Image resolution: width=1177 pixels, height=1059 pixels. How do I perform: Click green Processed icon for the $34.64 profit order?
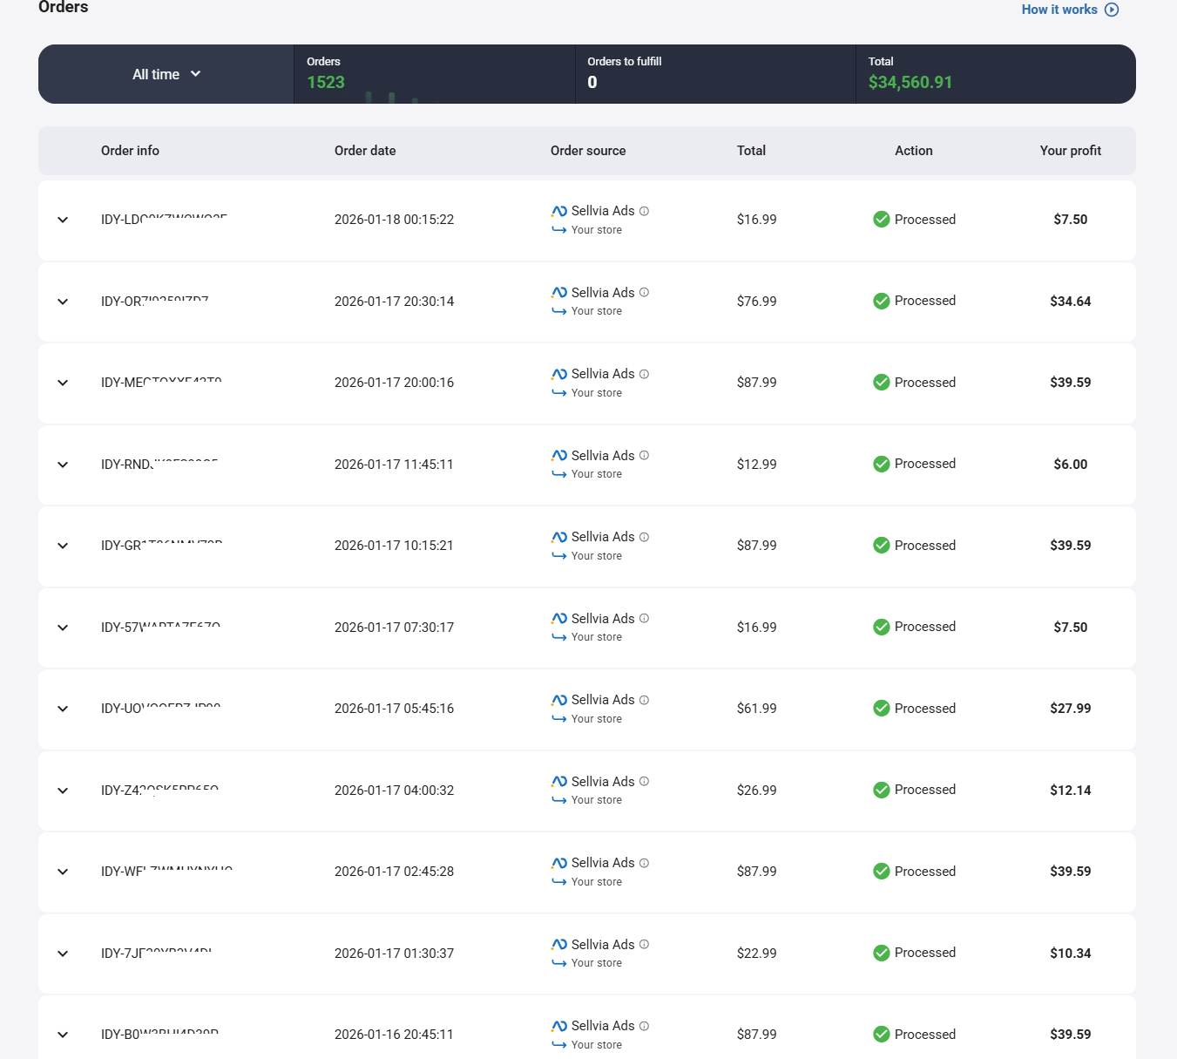tap(881, 302)
